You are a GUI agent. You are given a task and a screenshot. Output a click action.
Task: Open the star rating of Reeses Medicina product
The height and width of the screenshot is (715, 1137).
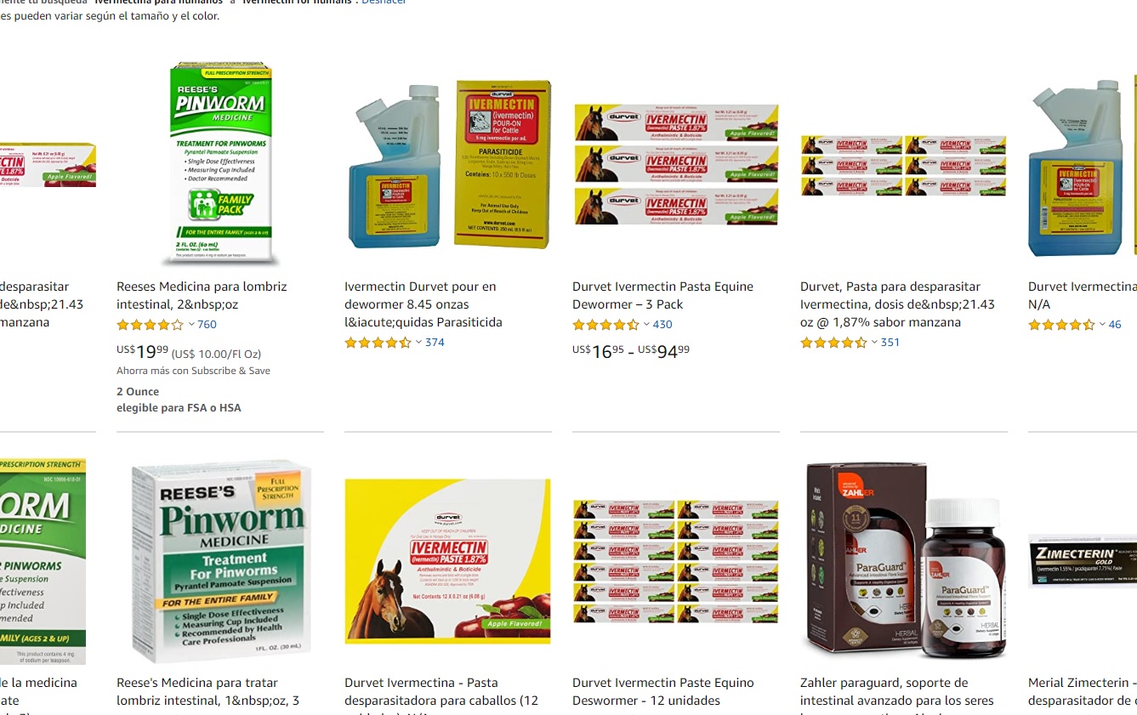pyautogui.click(x=150, y=325)
